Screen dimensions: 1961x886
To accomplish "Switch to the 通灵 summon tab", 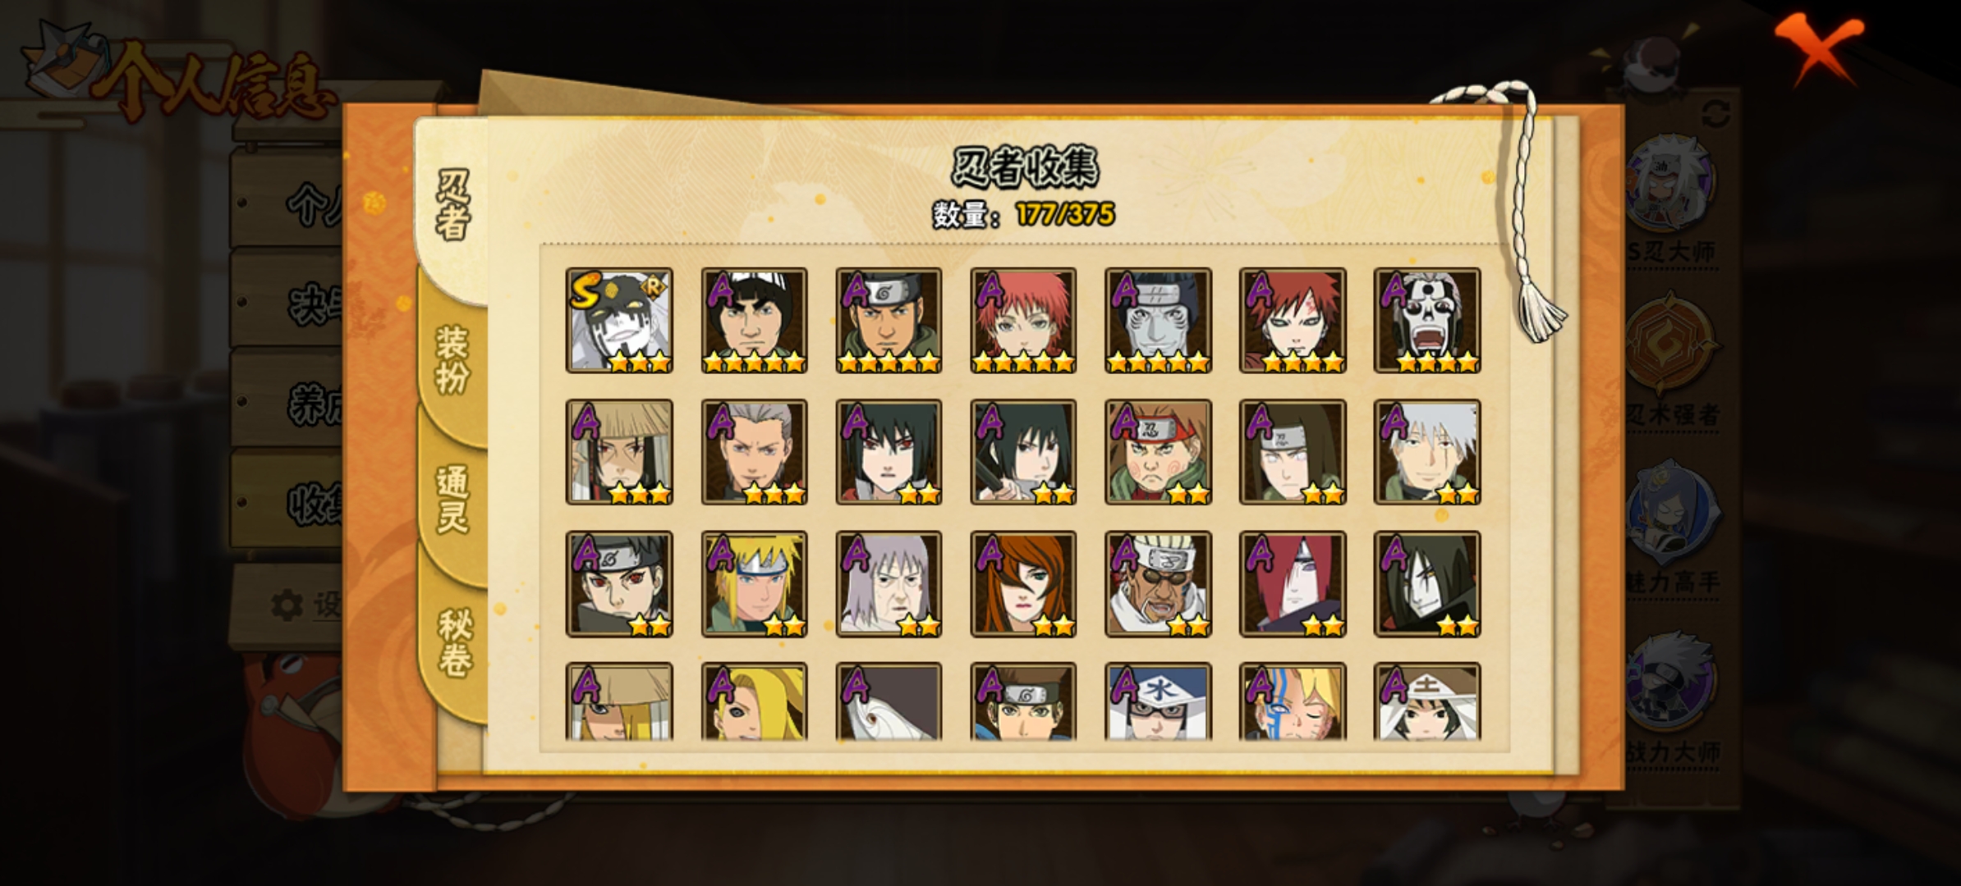I will pyautogui.click(x=452, y=499).
